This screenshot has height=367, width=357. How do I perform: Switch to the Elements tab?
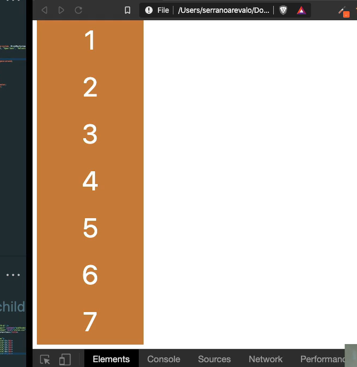(111, 359)
